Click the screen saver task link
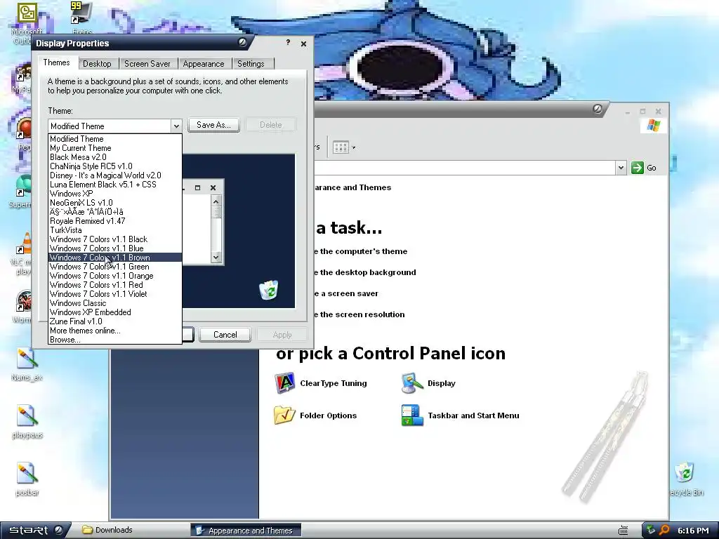The height and width of the screenshot is (539, 719). pos(346,293)
